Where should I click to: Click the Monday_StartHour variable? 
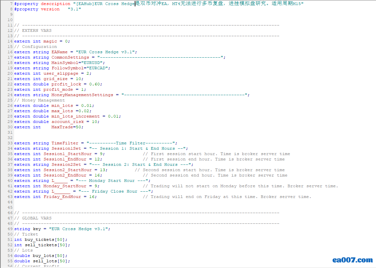tap(65, 186)
